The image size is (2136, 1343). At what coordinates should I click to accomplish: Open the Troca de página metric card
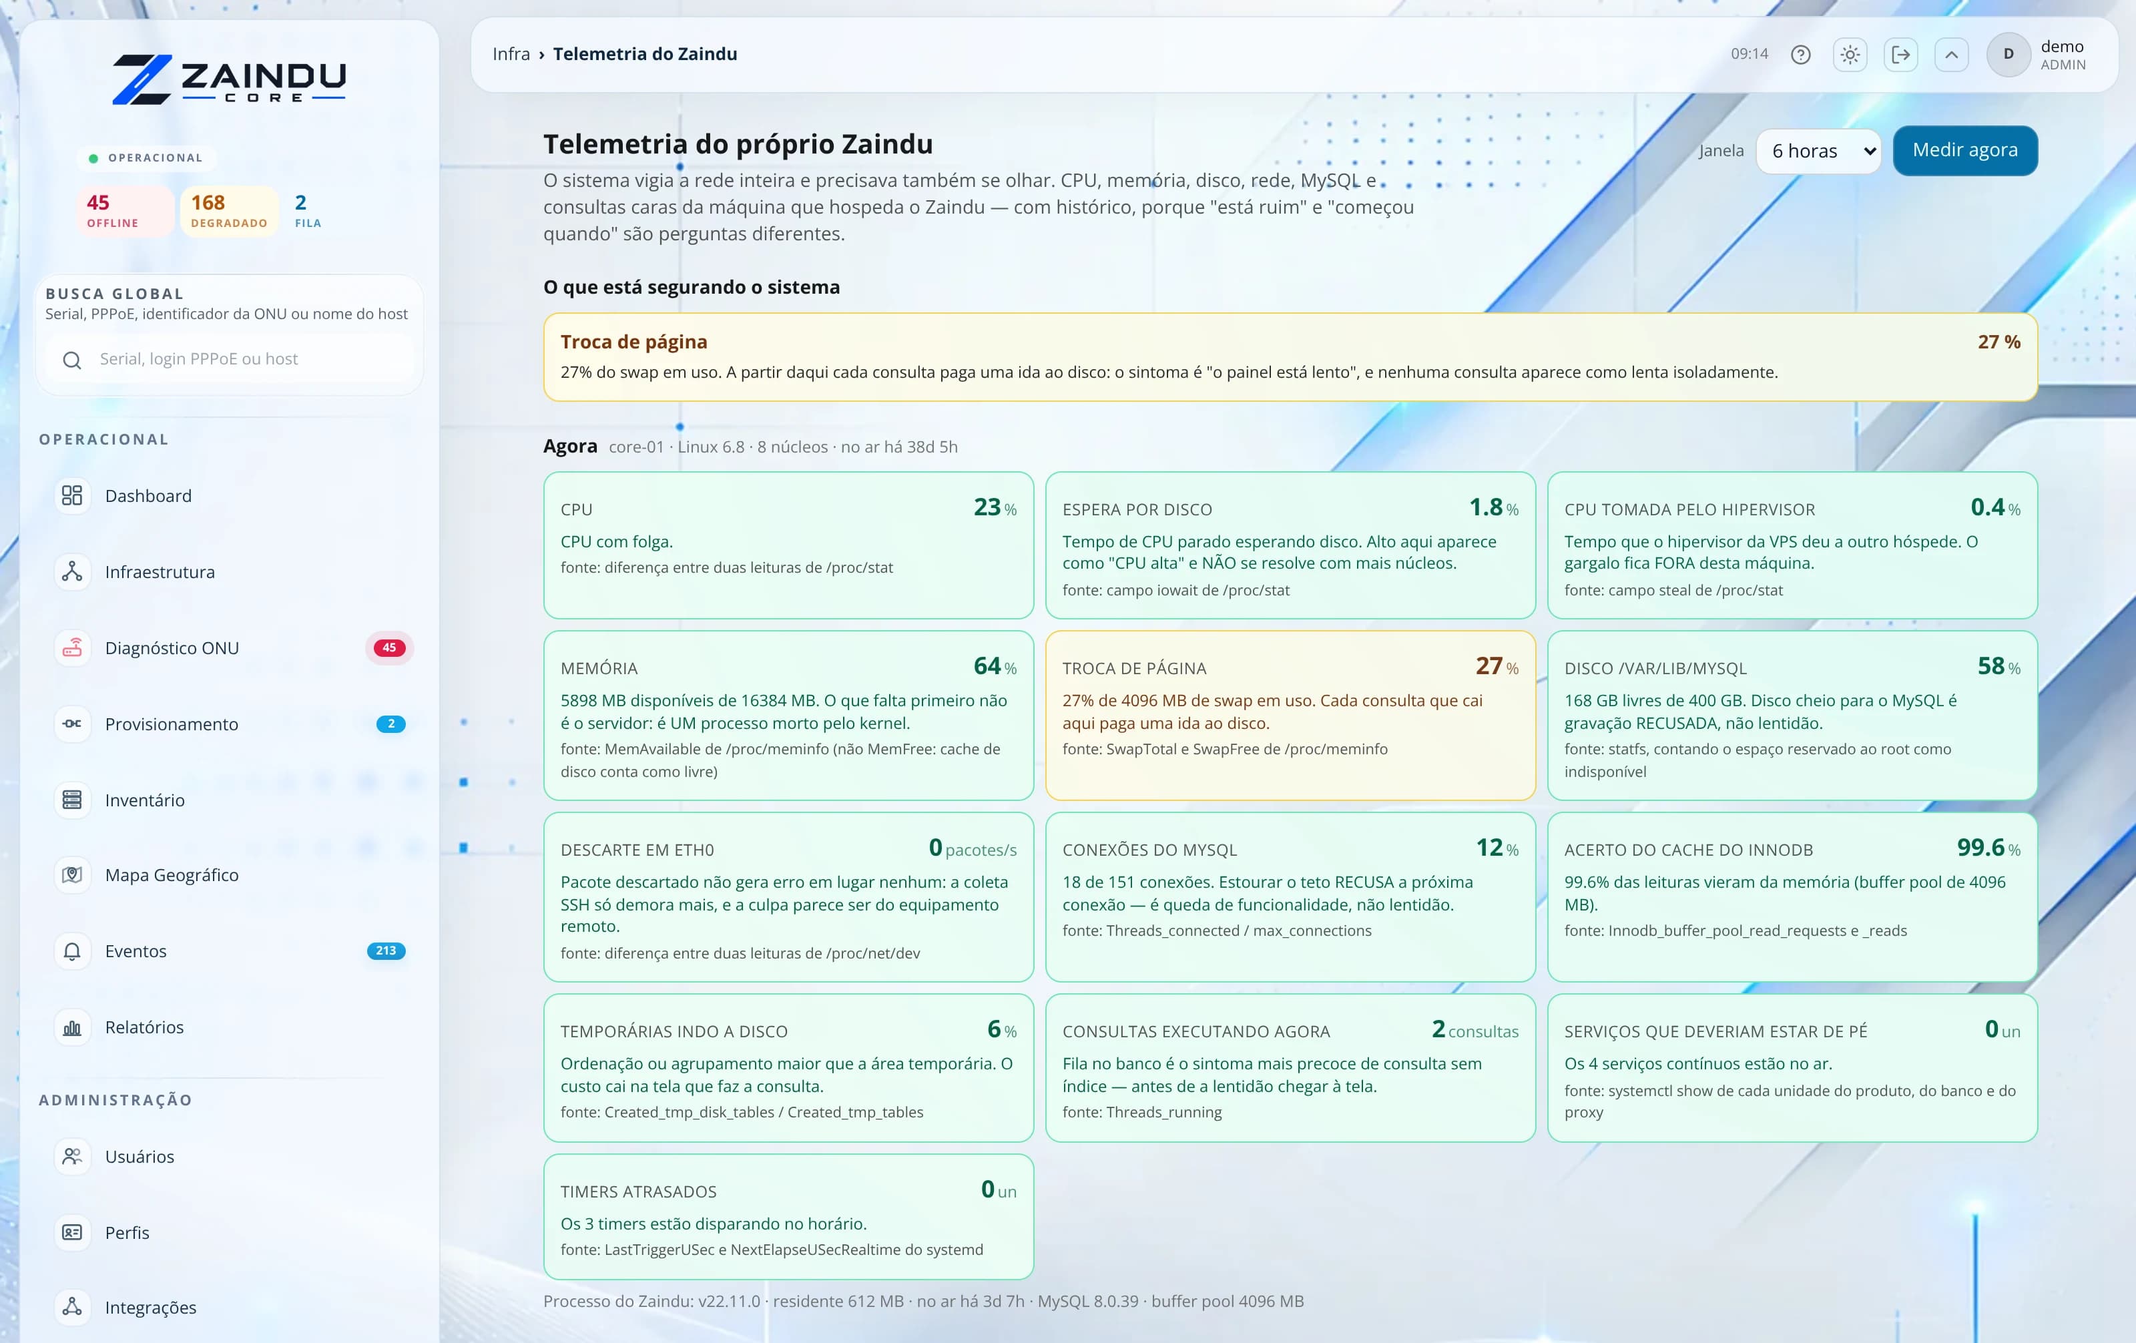pyautogui.click(x=1290, y=715)
